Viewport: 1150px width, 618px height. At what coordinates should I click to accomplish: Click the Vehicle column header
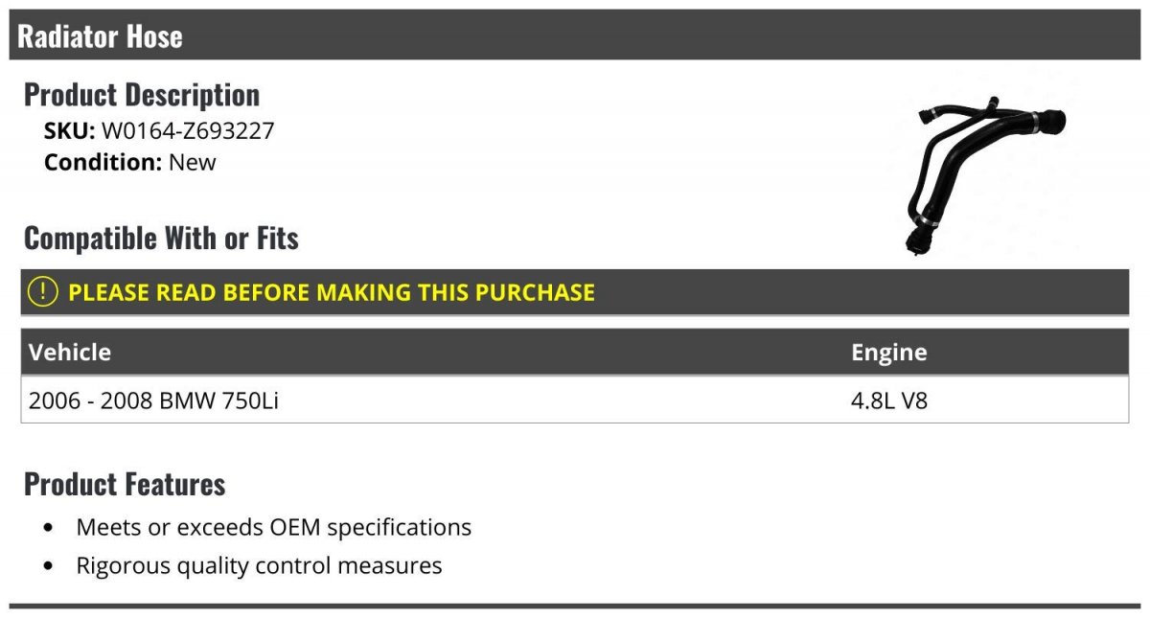(x=70, y=352)
